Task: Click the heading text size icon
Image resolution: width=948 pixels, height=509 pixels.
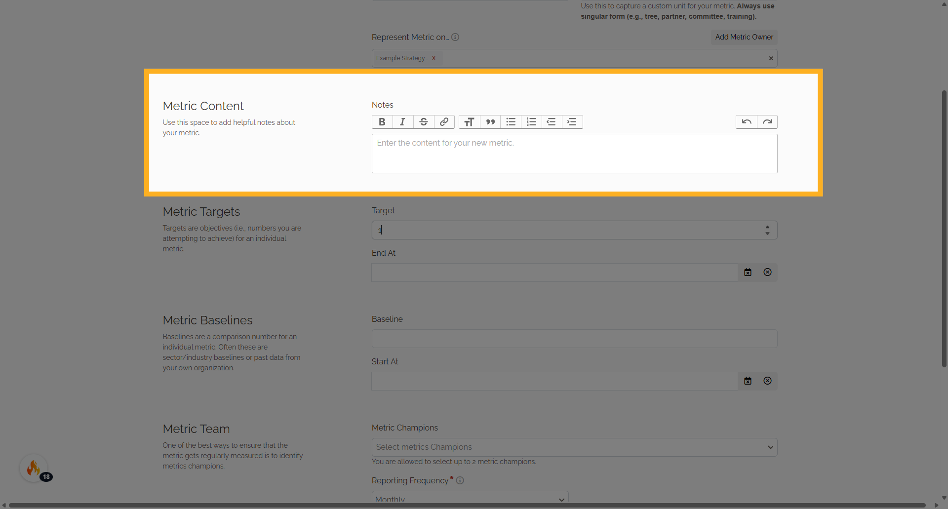Action: pyautogui.click(x=469, y=122)
